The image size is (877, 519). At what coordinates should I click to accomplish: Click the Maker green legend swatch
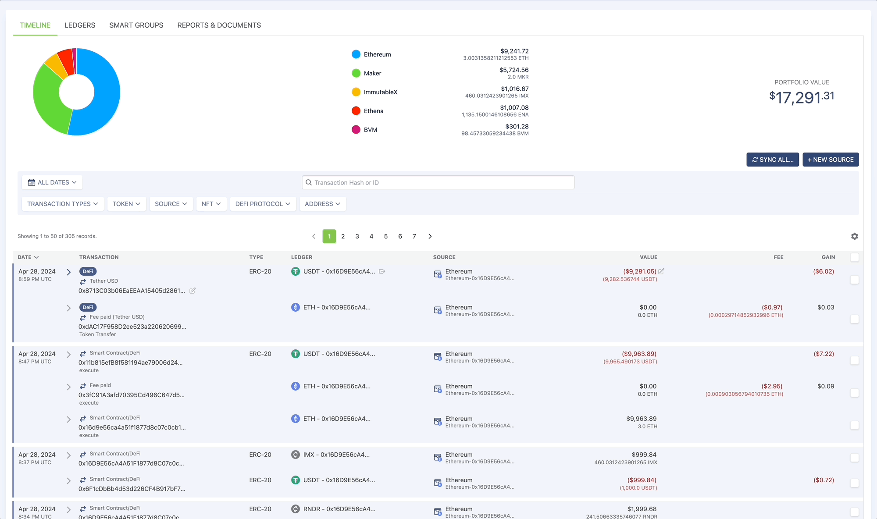click(x=356, y=73)
